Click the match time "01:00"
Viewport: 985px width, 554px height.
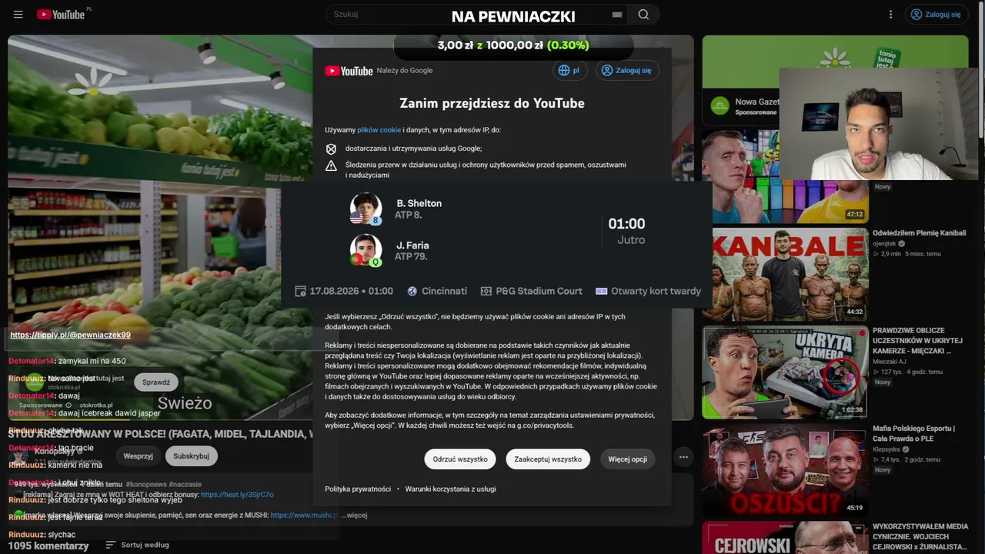(x=626, y=224)
